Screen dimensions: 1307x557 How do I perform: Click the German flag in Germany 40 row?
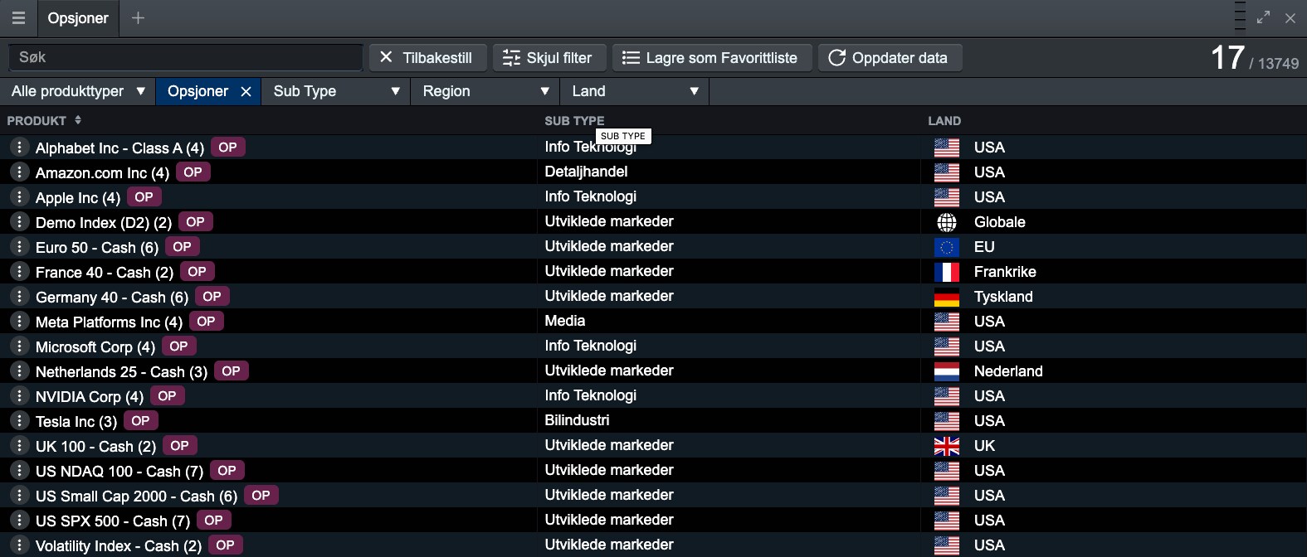coord(947,297)
